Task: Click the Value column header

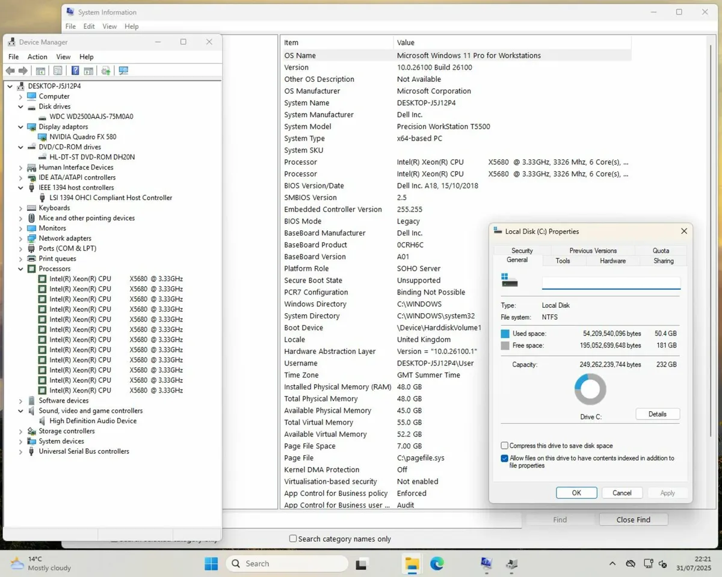Action: coord(512,43)
